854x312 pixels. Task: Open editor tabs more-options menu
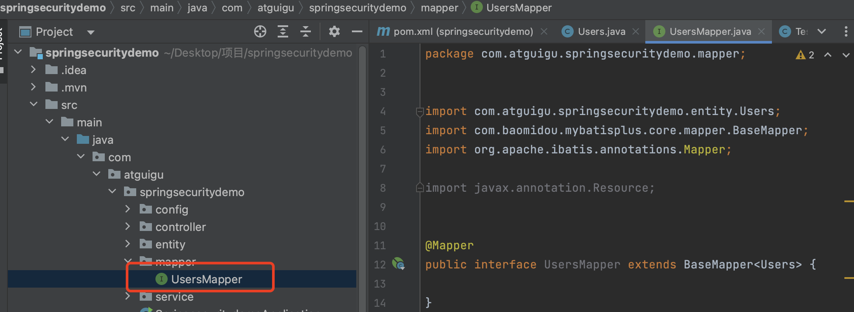tap(846, 32)
